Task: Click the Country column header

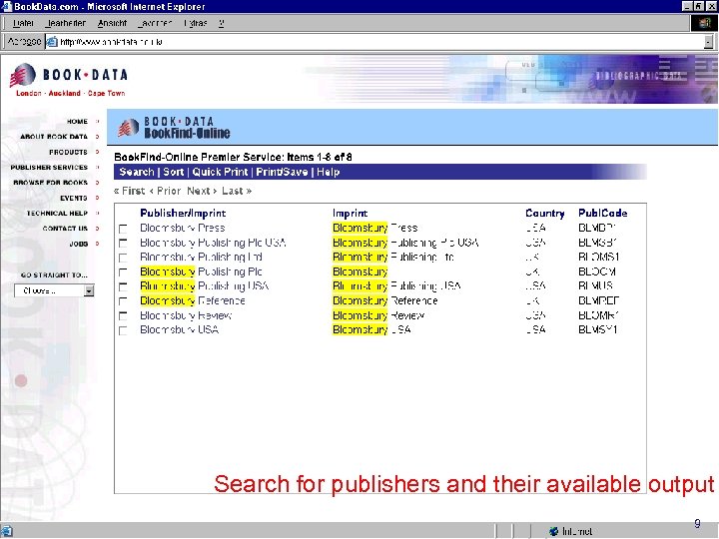Action: pyautogui.click(x=545, y=214)
